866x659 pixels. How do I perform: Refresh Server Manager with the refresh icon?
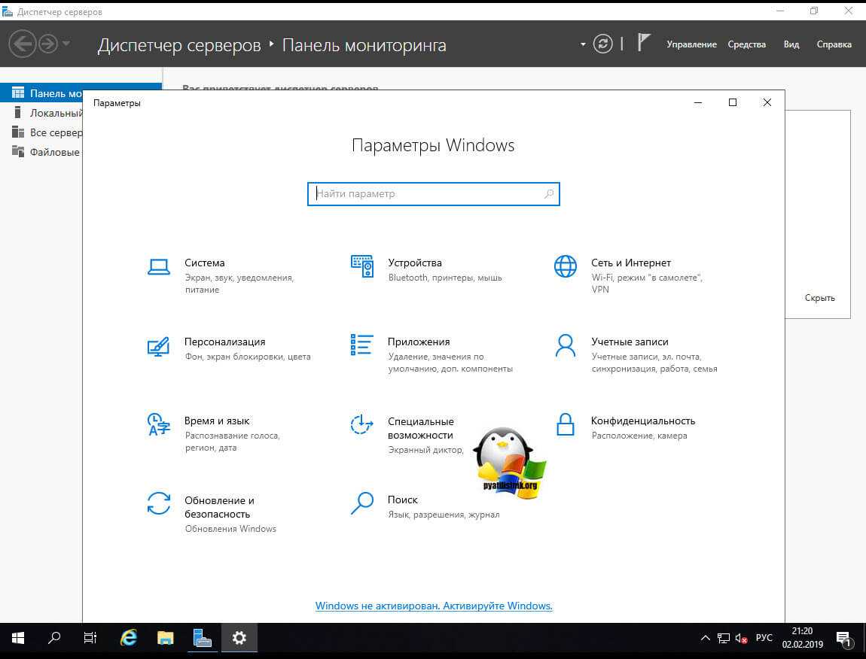[602, 44]
